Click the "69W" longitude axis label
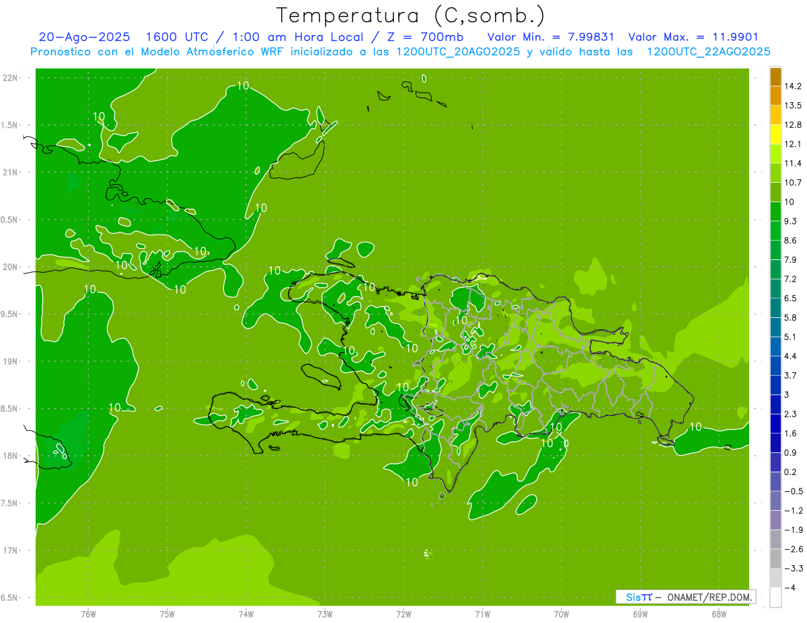The height and width of the screenshot is (623, 807). click(x=640, y=614)
